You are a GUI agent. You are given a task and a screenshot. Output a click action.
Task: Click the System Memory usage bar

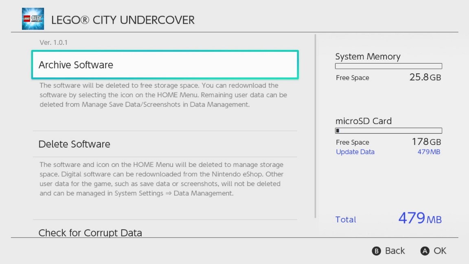[388, 66]
